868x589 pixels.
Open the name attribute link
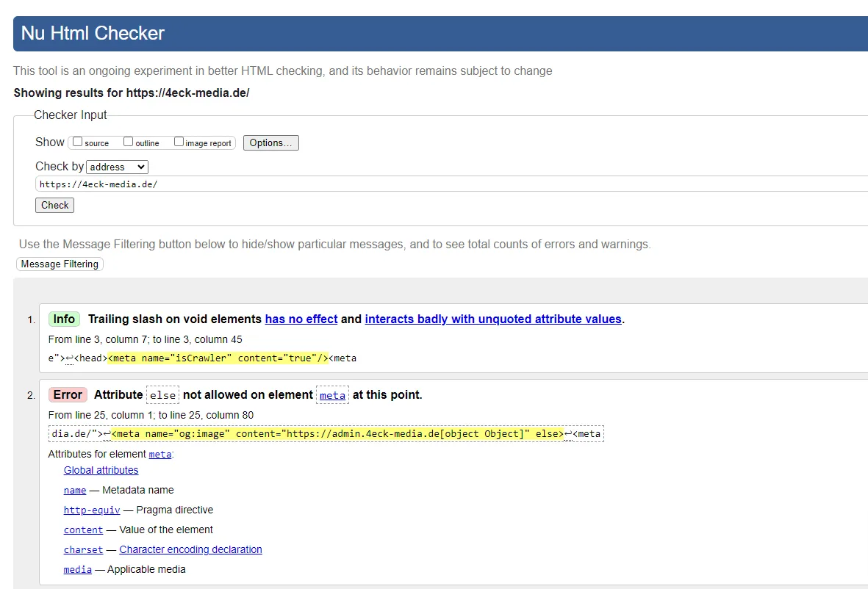(x=75, y=490)
